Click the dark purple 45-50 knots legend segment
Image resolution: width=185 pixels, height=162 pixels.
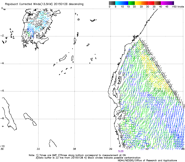[170, 3]
